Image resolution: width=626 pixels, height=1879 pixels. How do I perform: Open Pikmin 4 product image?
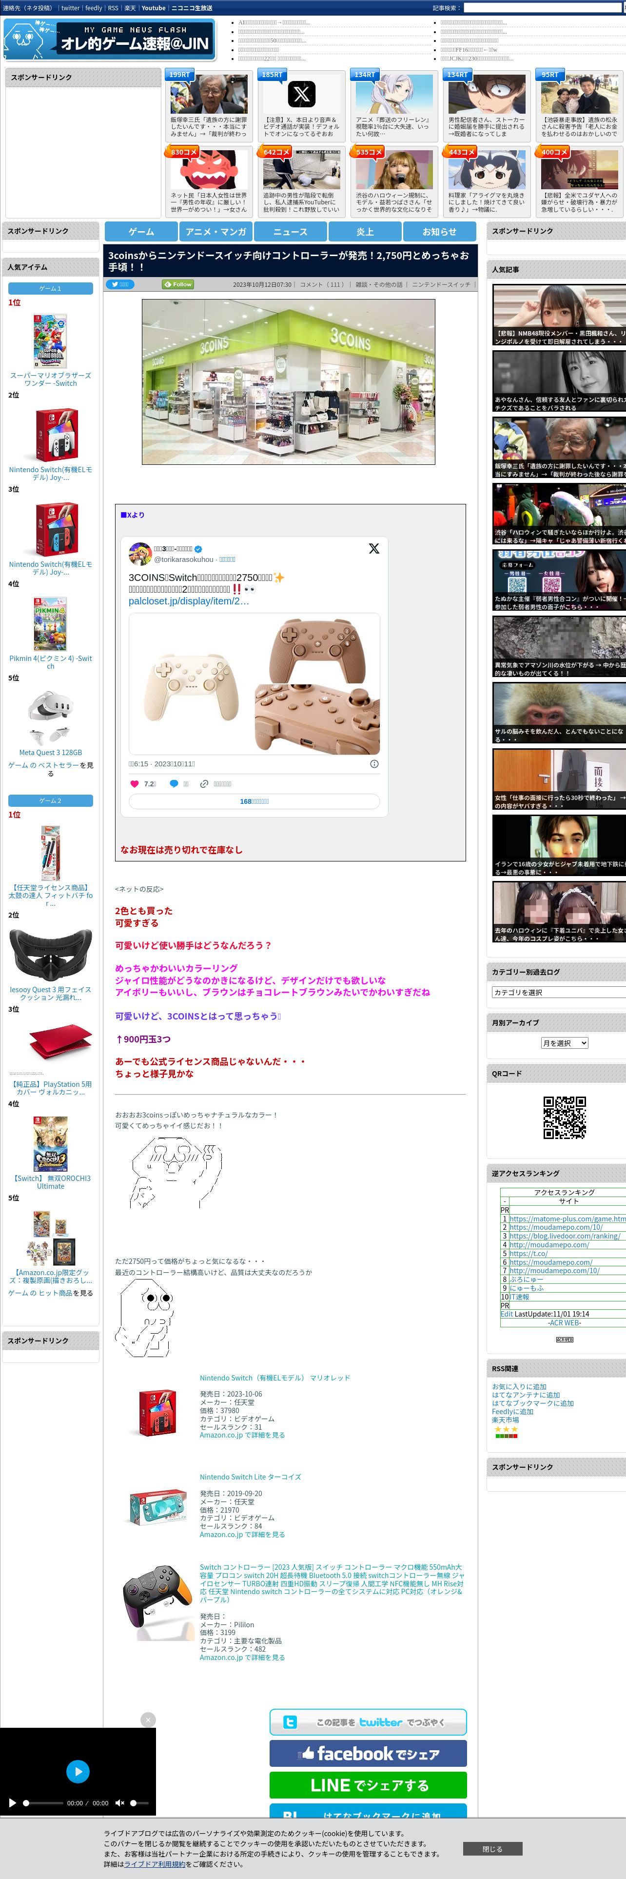(x=50, y=624)
